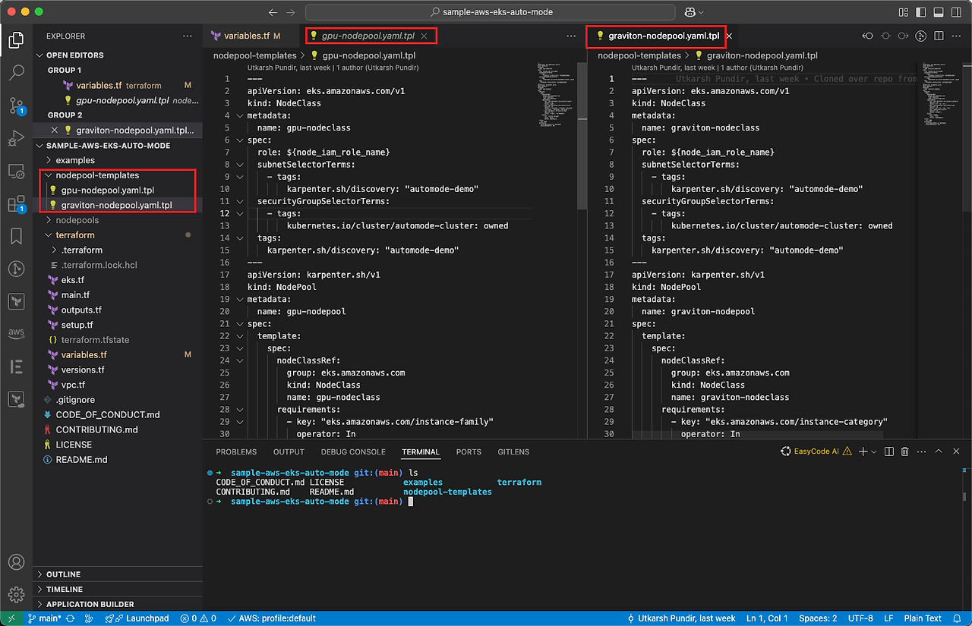Open the AWS Toolkit view
This screenshot has width=972, height=626.
coord(16,333)
